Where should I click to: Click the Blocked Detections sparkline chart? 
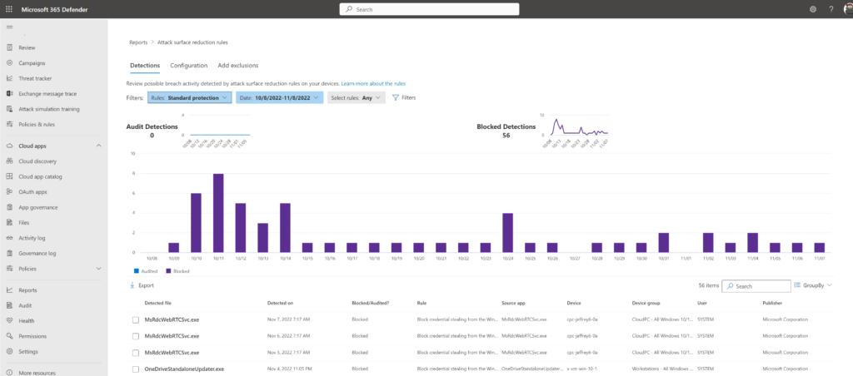point(578,126)
